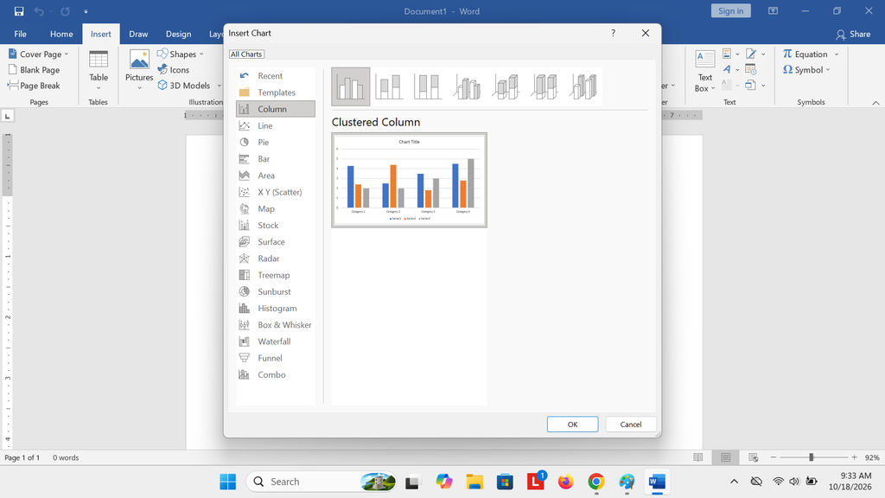Viewport: 885px width, 498px height.
Task: Select the Clustered Column chart subtype icon
Action: [351, 87]
